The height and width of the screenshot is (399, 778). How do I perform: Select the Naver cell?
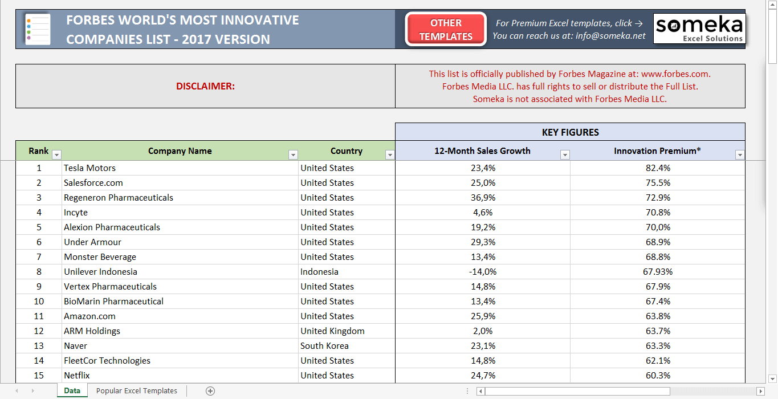tap(180, 346)
